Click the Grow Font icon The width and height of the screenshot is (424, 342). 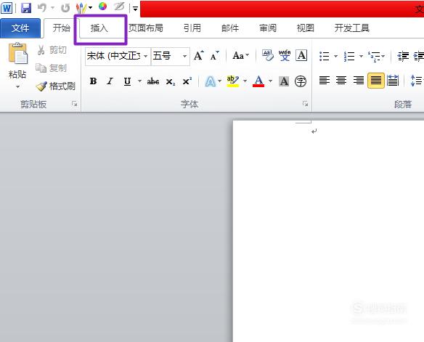click(199, 56)
